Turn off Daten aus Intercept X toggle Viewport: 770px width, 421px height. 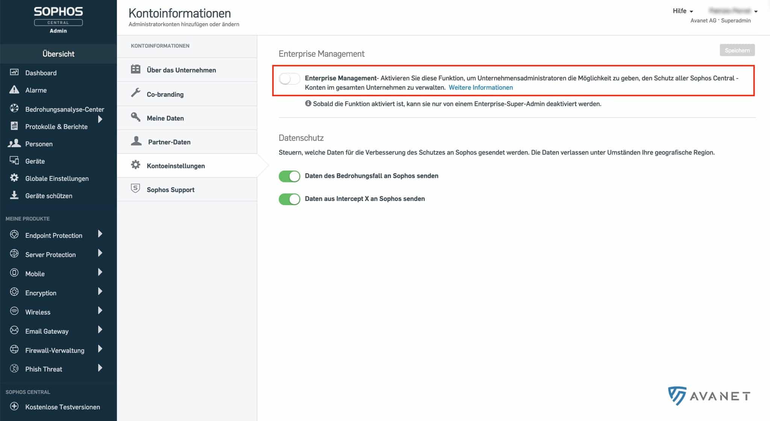pyautogui.click(x=290, y=199)
